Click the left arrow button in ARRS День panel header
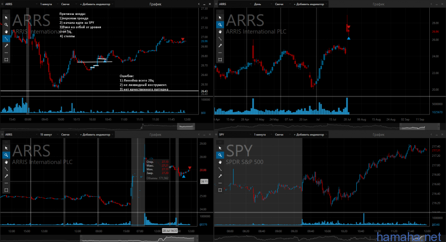This screenshot has height=242, width=446. click(431, 4)
